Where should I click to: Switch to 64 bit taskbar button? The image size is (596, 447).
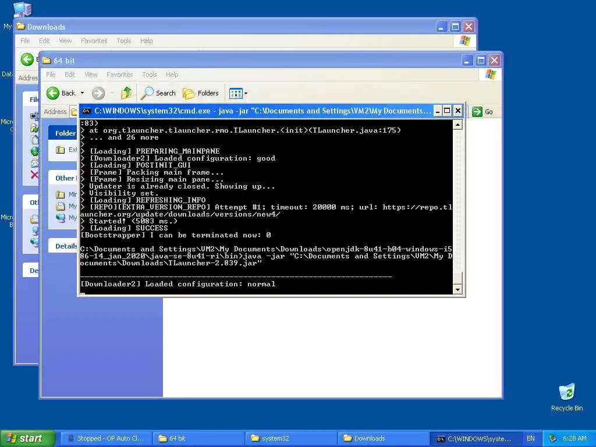[198, 438]
